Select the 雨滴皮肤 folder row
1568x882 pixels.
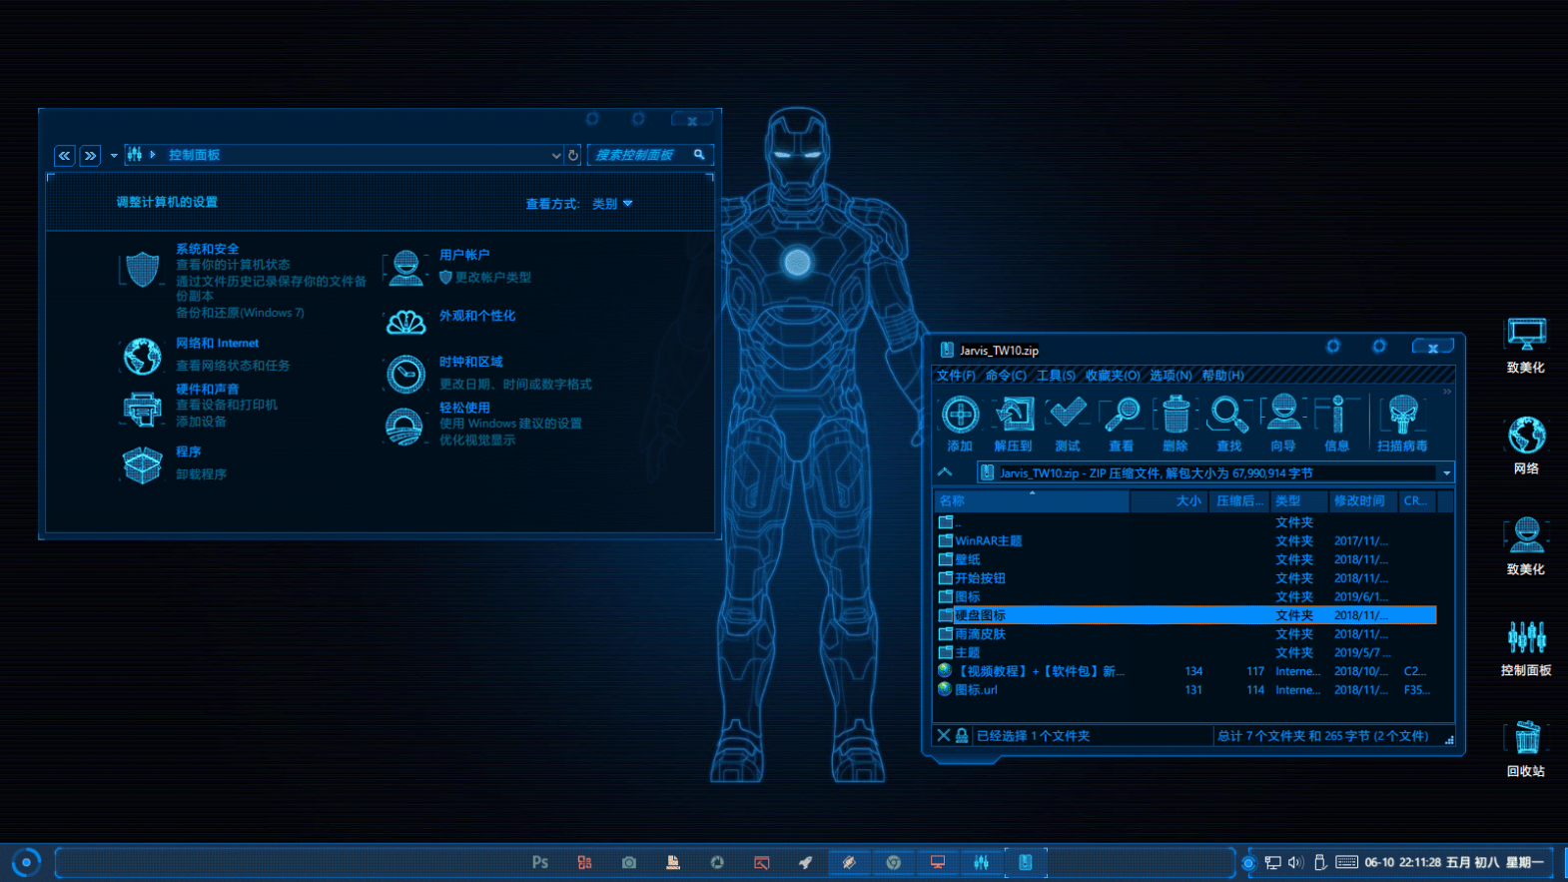[1186, 634]
